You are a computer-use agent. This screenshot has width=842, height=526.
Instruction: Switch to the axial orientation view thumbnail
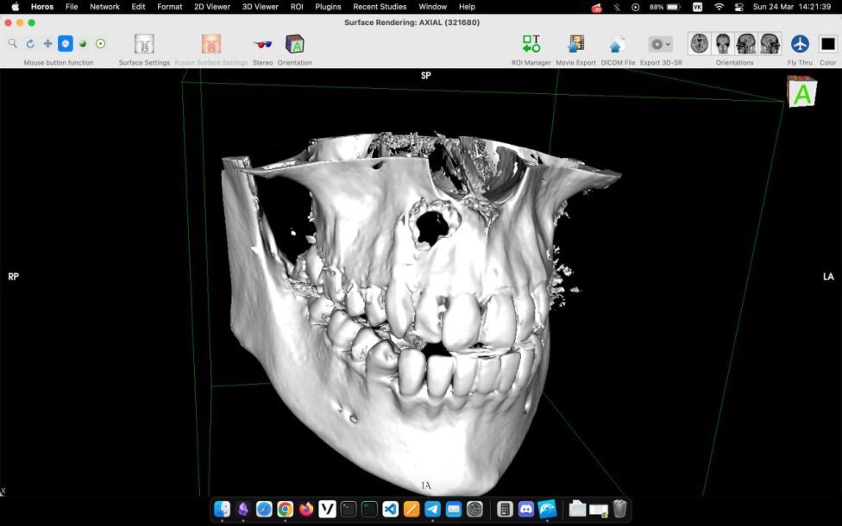[700, 43]
